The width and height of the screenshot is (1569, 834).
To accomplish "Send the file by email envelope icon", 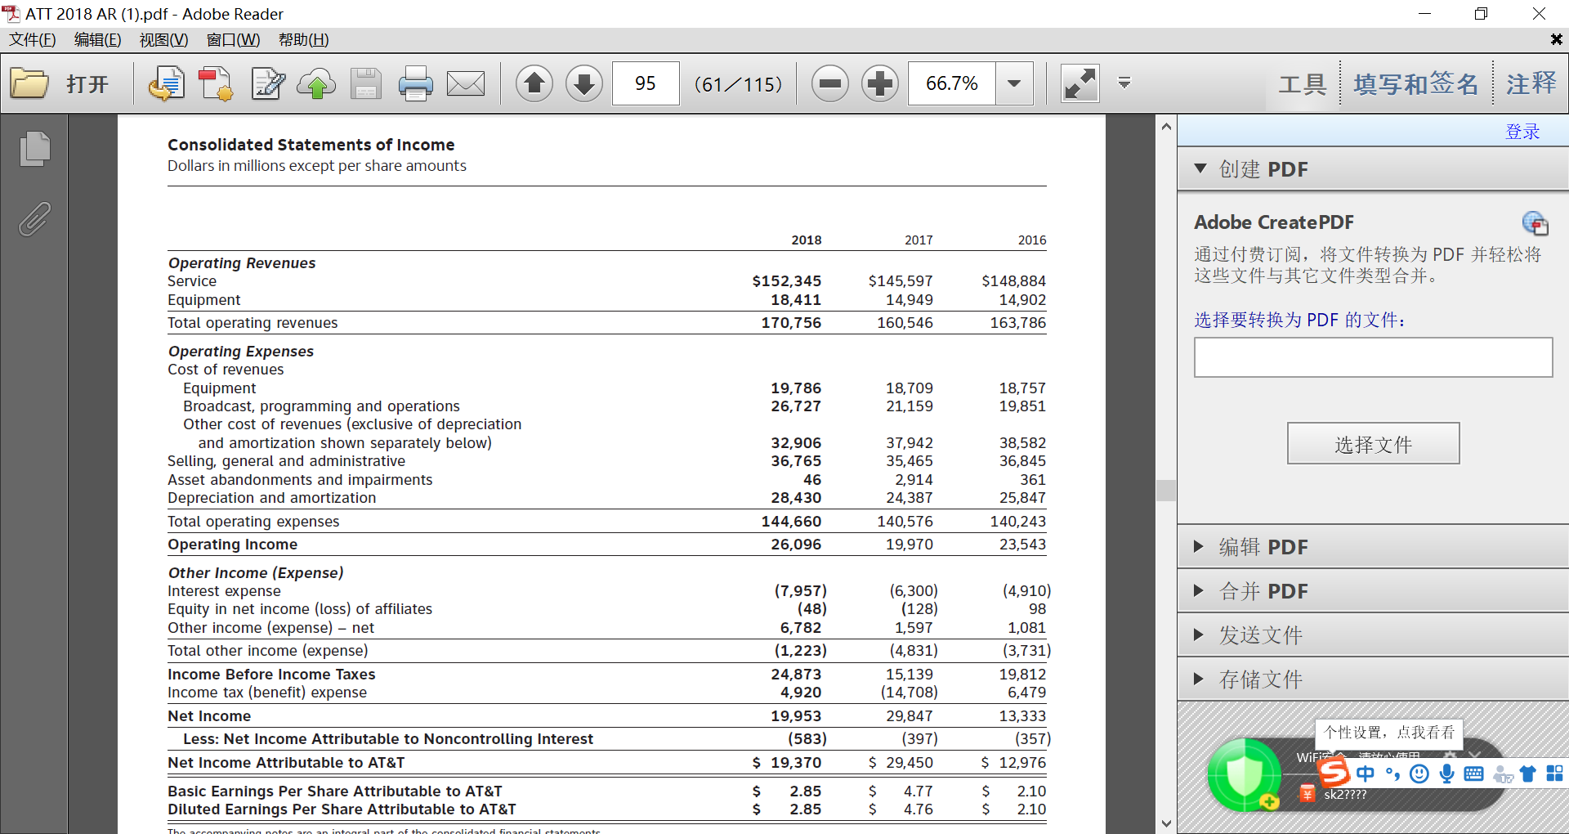I will (466, 83).
